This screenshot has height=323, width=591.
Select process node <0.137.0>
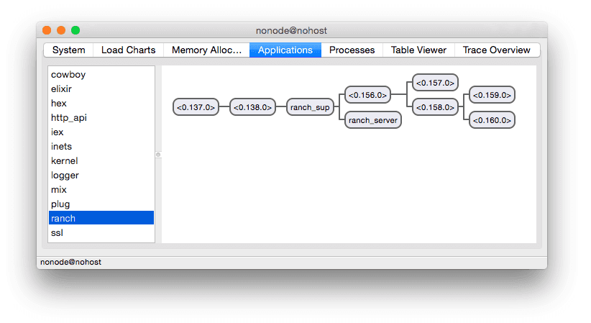pos(196,107)
